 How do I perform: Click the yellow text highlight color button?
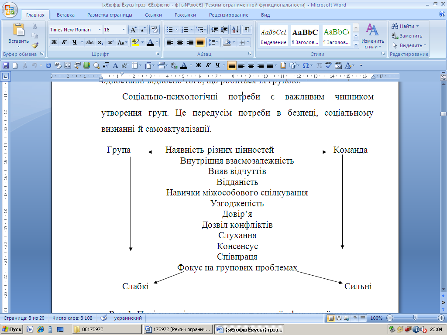click(x=135, y=42)
